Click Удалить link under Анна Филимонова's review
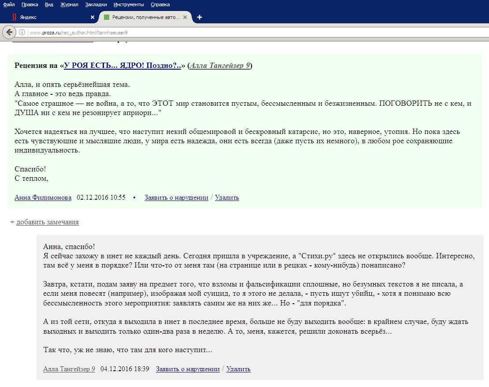This screenshot has width=489, height=387. pyautogui.click(x=227, y=197)
